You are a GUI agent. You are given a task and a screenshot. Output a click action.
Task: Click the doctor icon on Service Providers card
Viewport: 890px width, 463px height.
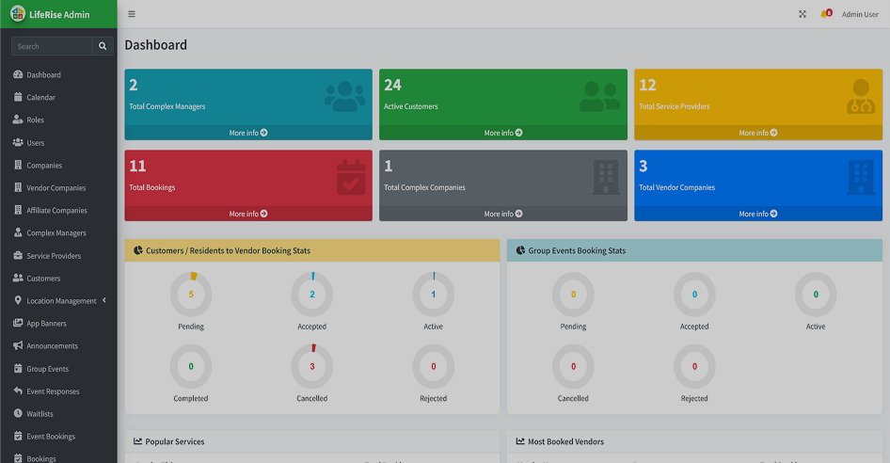tap(861, 97)
